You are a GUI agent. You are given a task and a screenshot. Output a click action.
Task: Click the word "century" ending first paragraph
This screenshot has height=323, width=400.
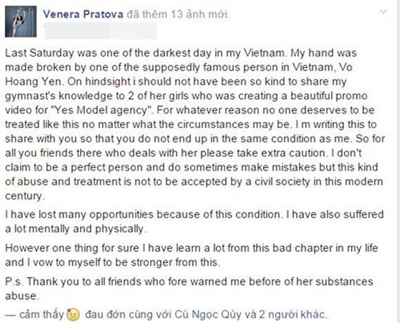(23, 196)
